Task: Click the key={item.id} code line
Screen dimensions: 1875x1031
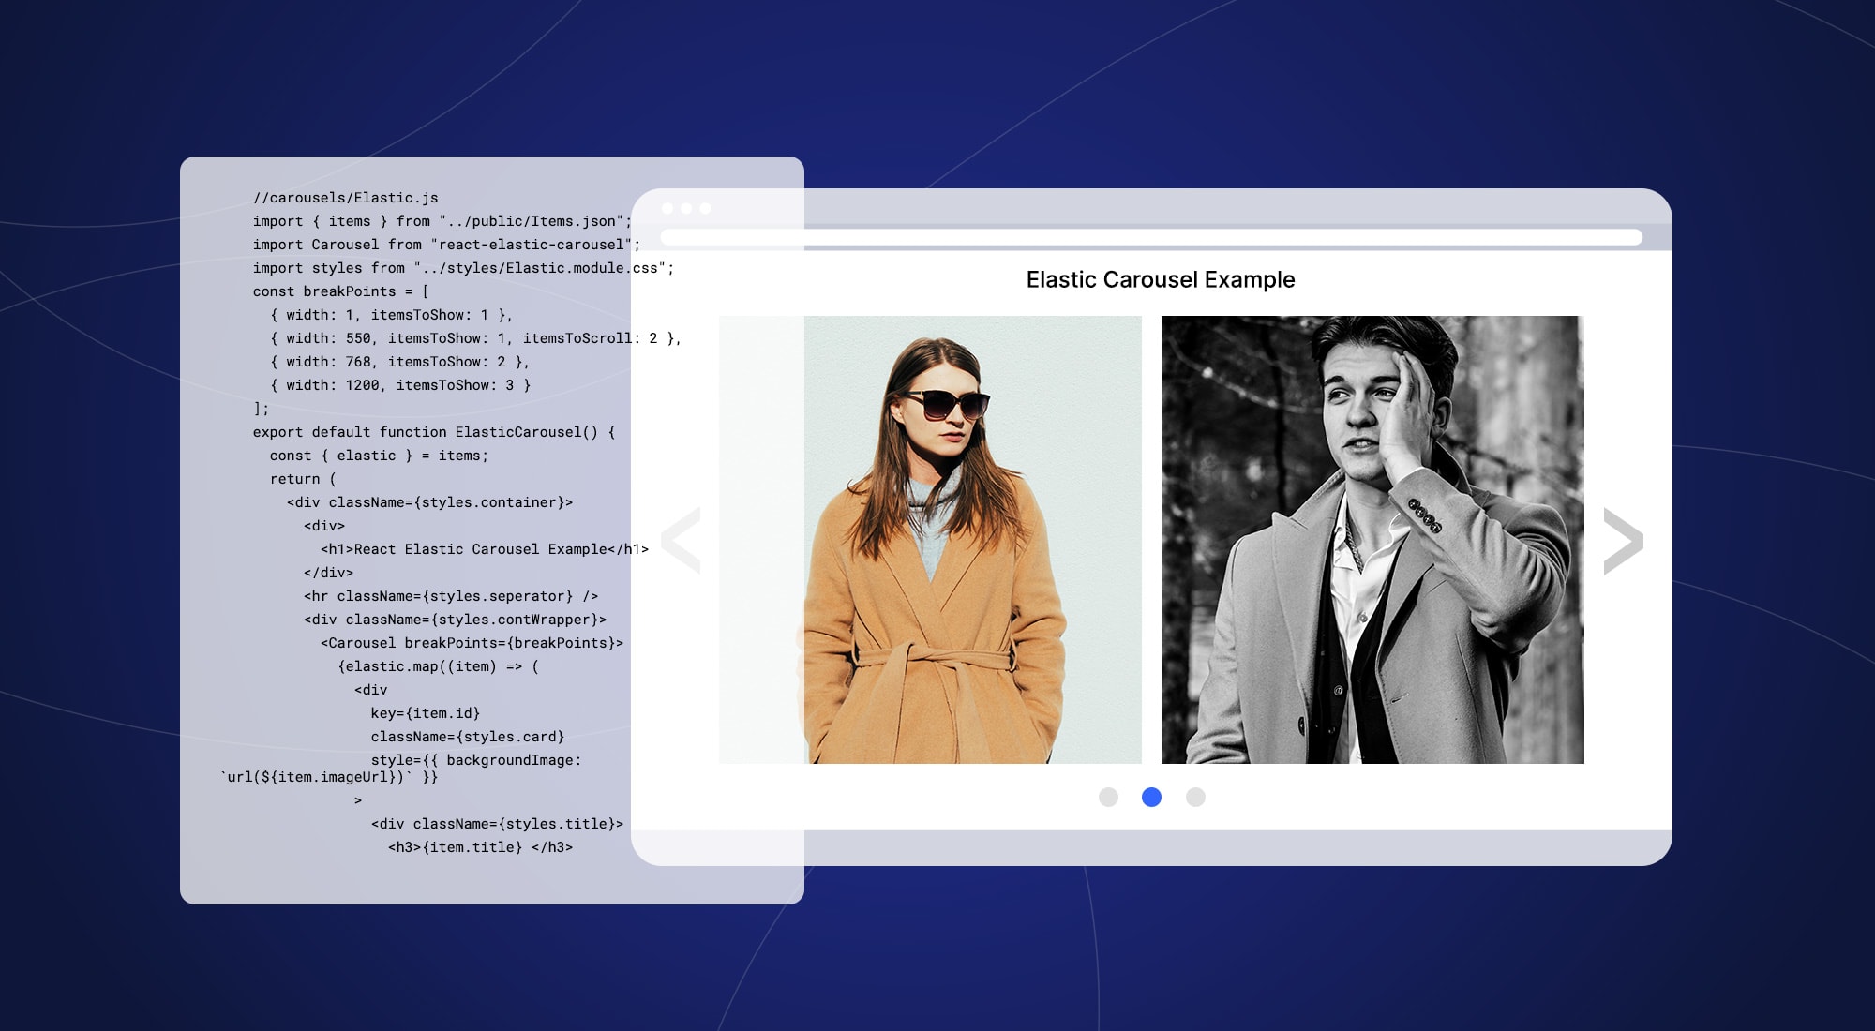Action: [x=425, y=713]
